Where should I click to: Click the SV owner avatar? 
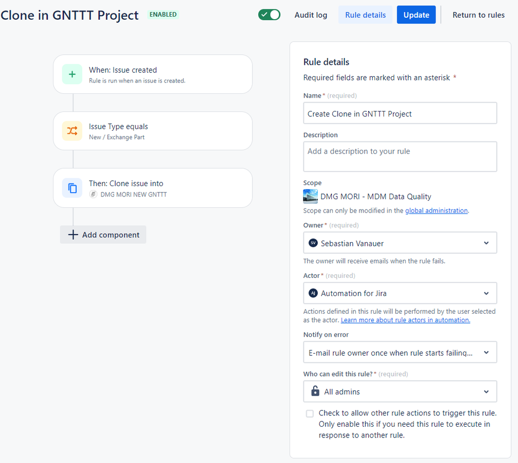point(313,243)
